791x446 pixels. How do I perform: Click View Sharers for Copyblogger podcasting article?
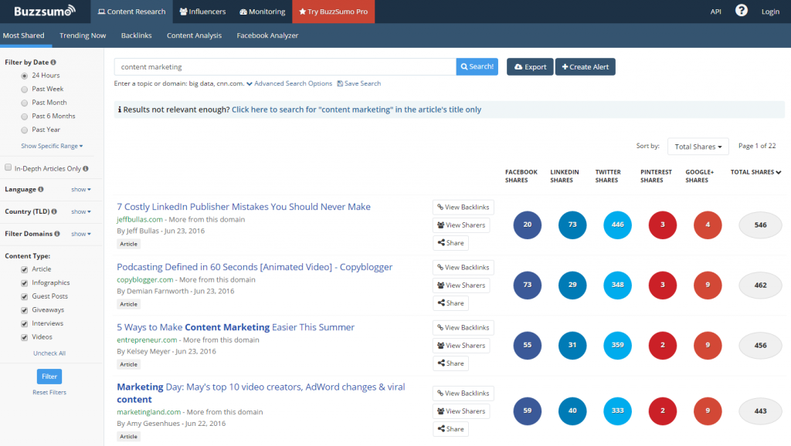click(x=461, y=286)
